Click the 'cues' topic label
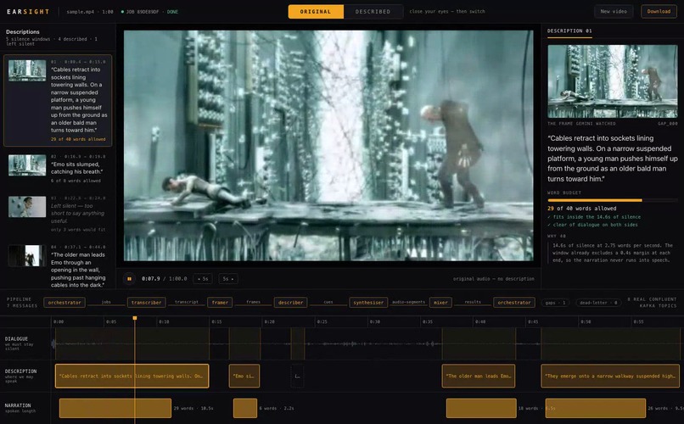The image size is (684, 424). coord(328,302)
